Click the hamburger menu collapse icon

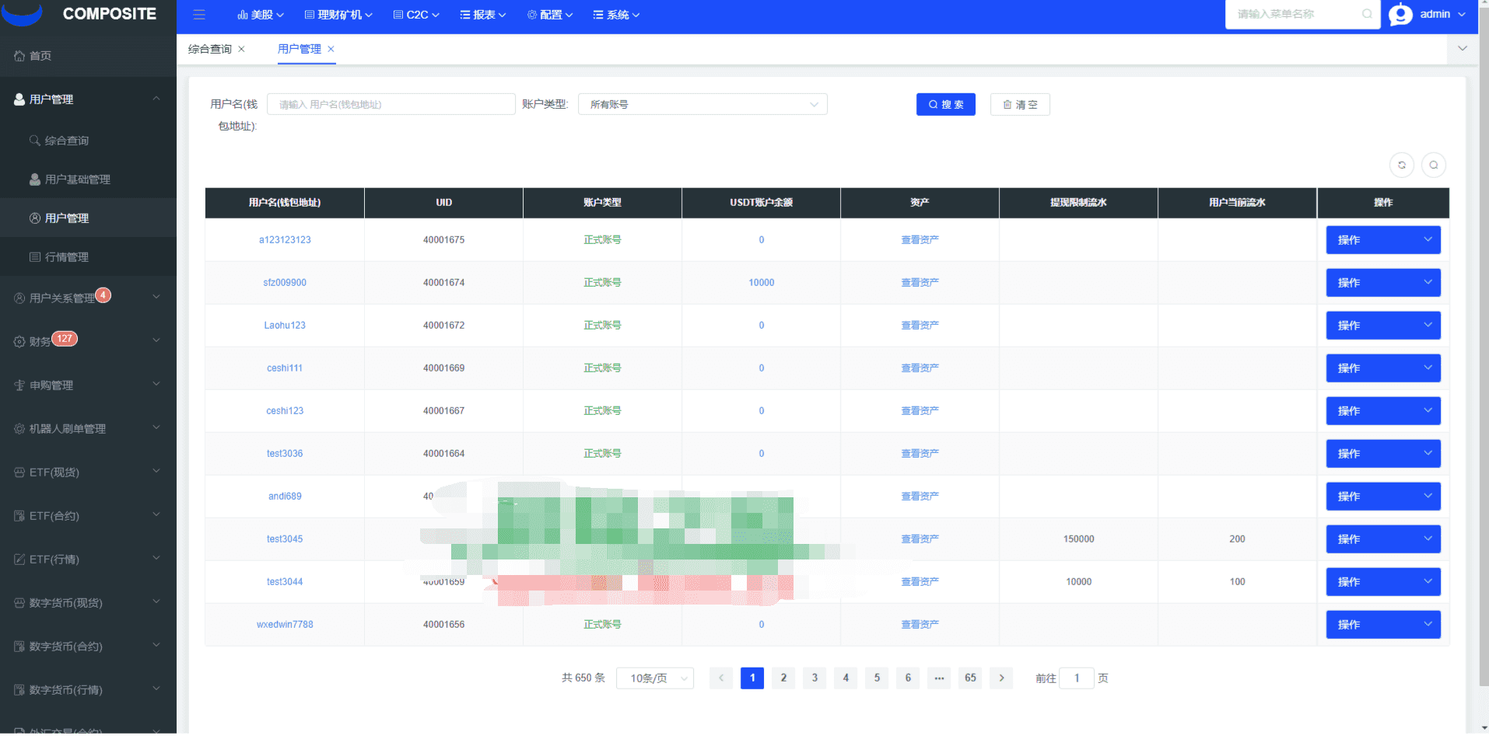click(199, 15)
